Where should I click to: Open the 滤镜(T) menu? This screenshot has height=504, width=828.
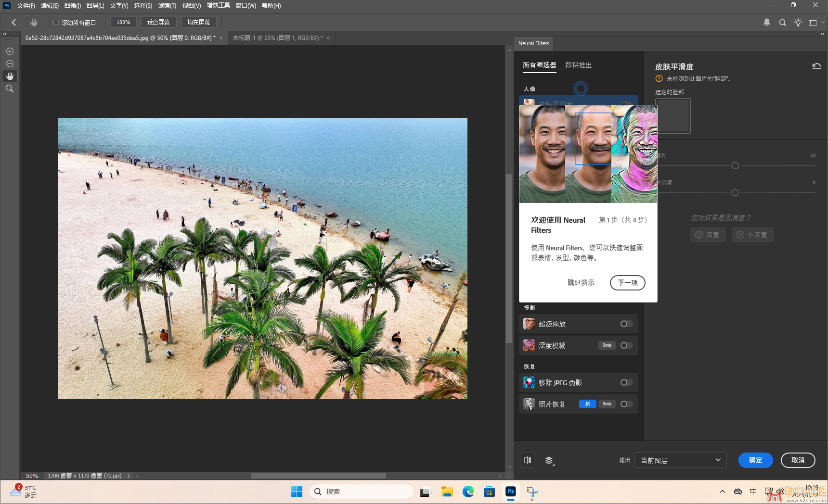coord(167,6)
